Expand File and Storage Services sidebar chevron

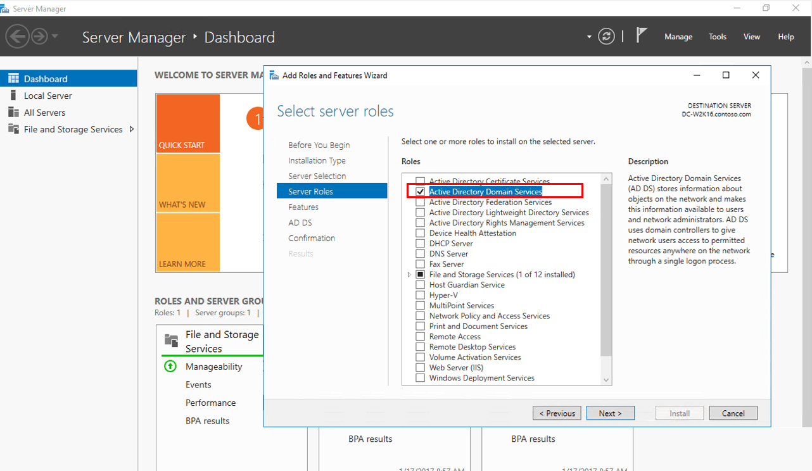133,129
